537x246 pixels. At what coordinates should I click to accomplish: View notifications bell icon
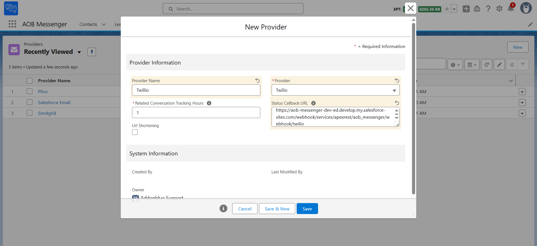pos(511,8)
